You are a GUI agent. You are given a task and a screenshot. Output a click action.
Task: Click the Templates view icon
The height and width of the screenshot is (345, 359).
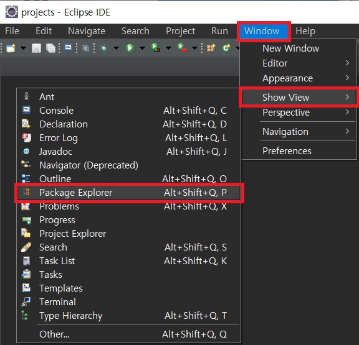(26, 288)
